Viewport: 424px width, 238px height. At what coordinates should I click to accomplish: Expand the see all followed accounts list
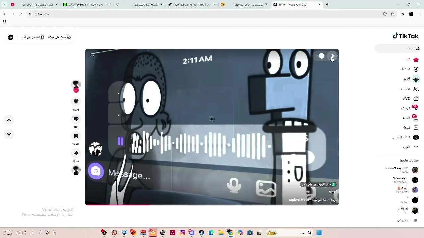(407, 220)
